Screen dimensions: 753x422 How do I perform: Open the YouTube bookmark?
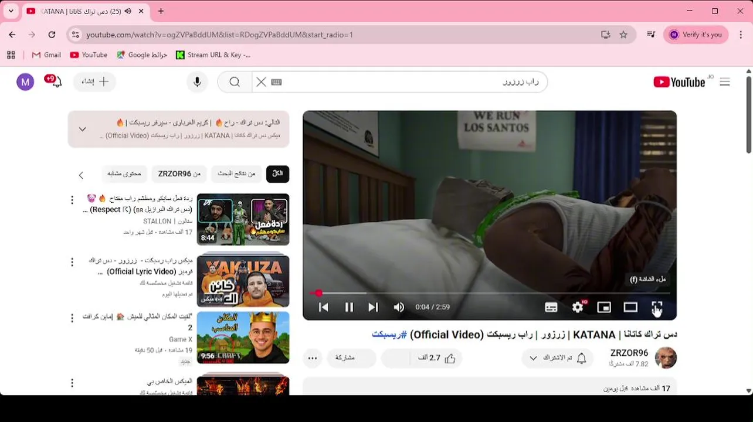pyautogui.click(x=89, y=55)
